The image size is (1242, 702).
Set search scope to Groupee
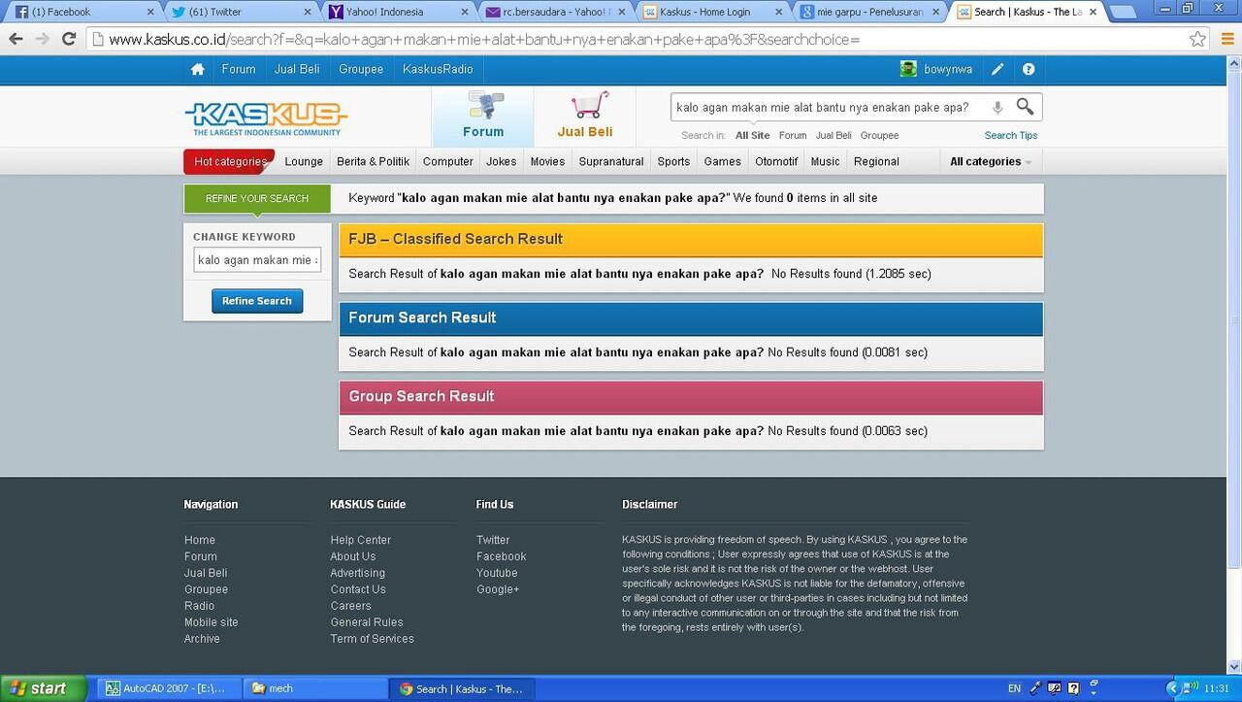coord(880,136)
